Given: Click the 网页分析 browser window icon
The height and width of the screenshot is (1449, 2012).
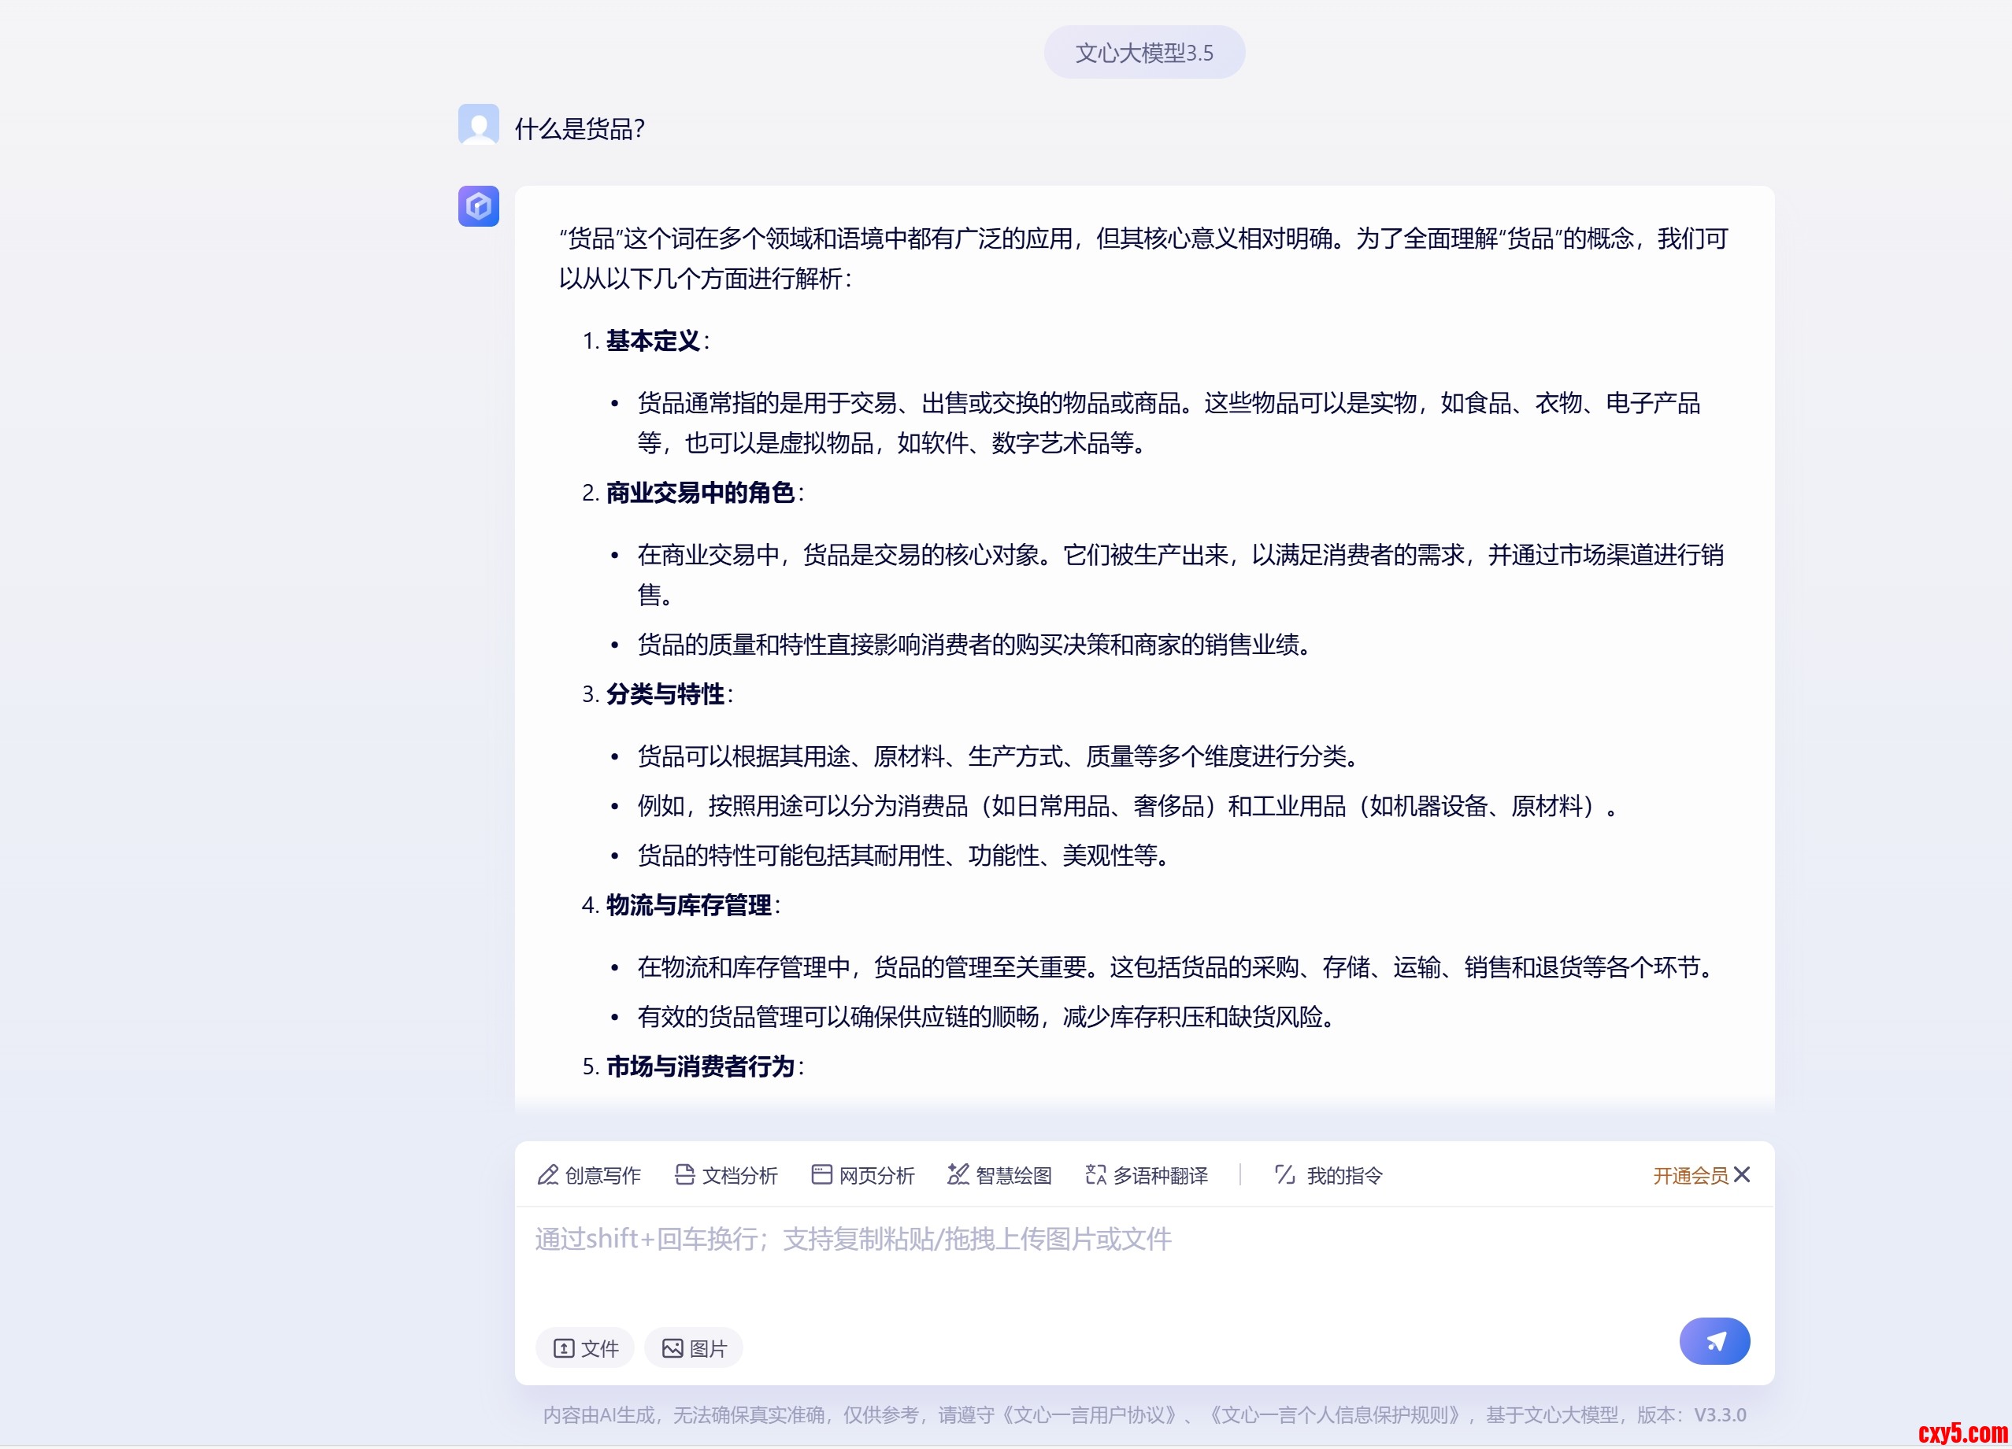Looking at the screenshot, I should pos(821,1174).
